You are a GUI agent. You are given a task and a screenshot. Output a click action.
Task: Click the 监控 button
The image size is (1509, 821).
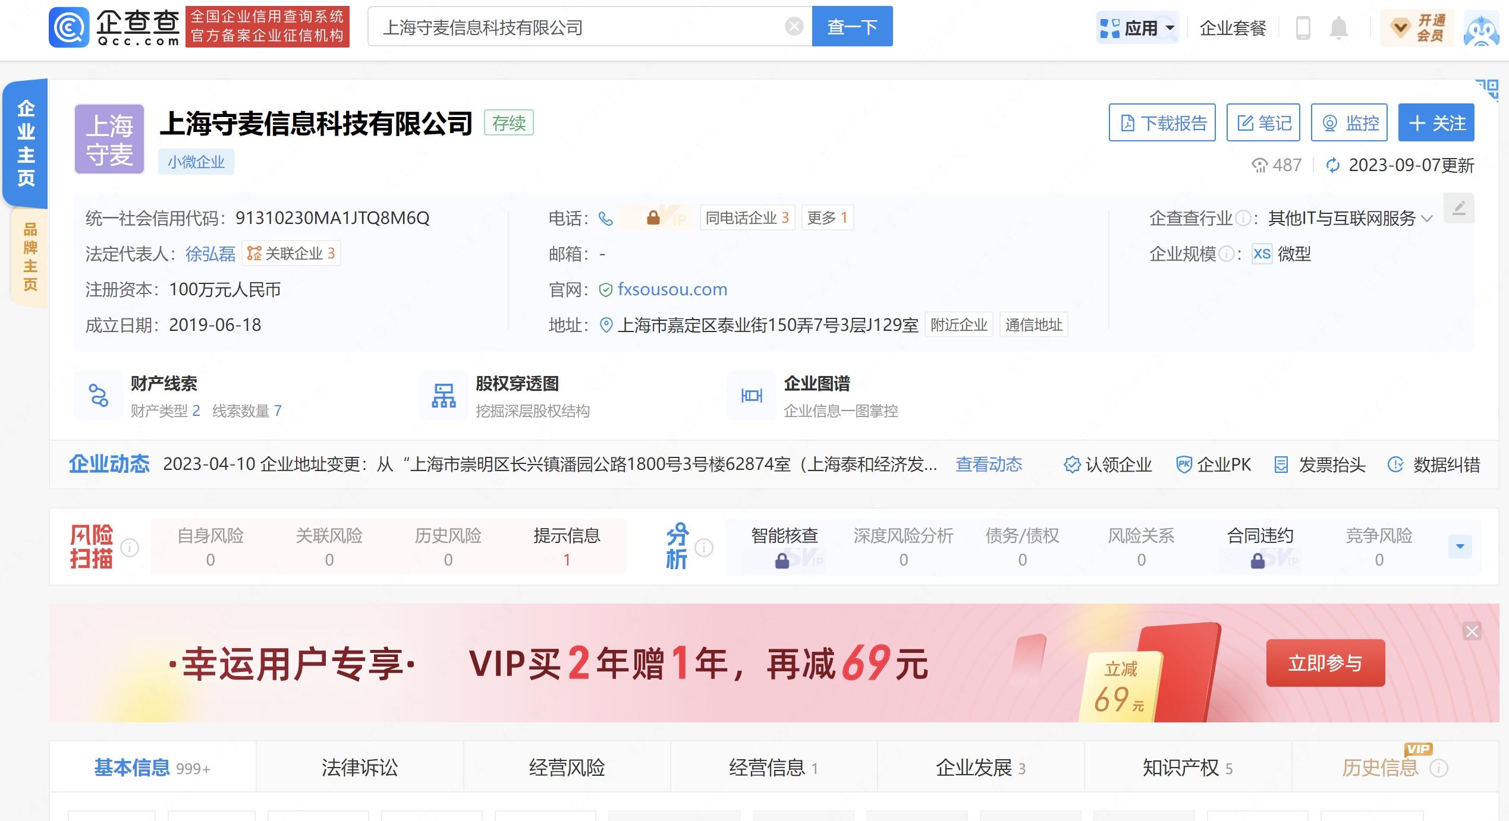click(x=1349, y=123)
